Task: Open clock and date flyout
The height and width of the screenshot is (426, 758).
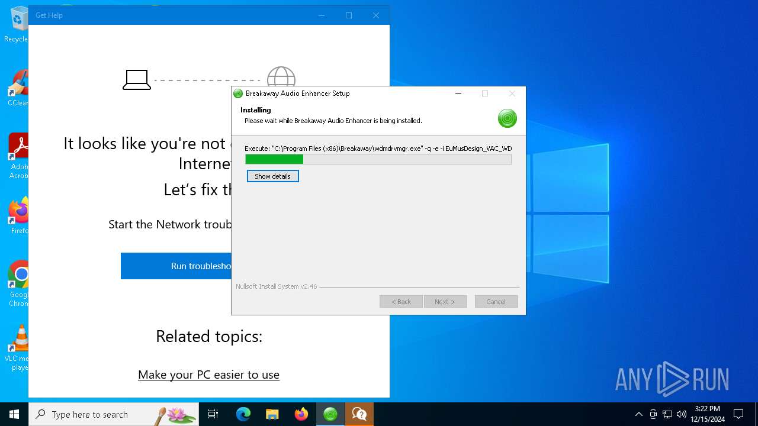Action: [x=708, y=414]
